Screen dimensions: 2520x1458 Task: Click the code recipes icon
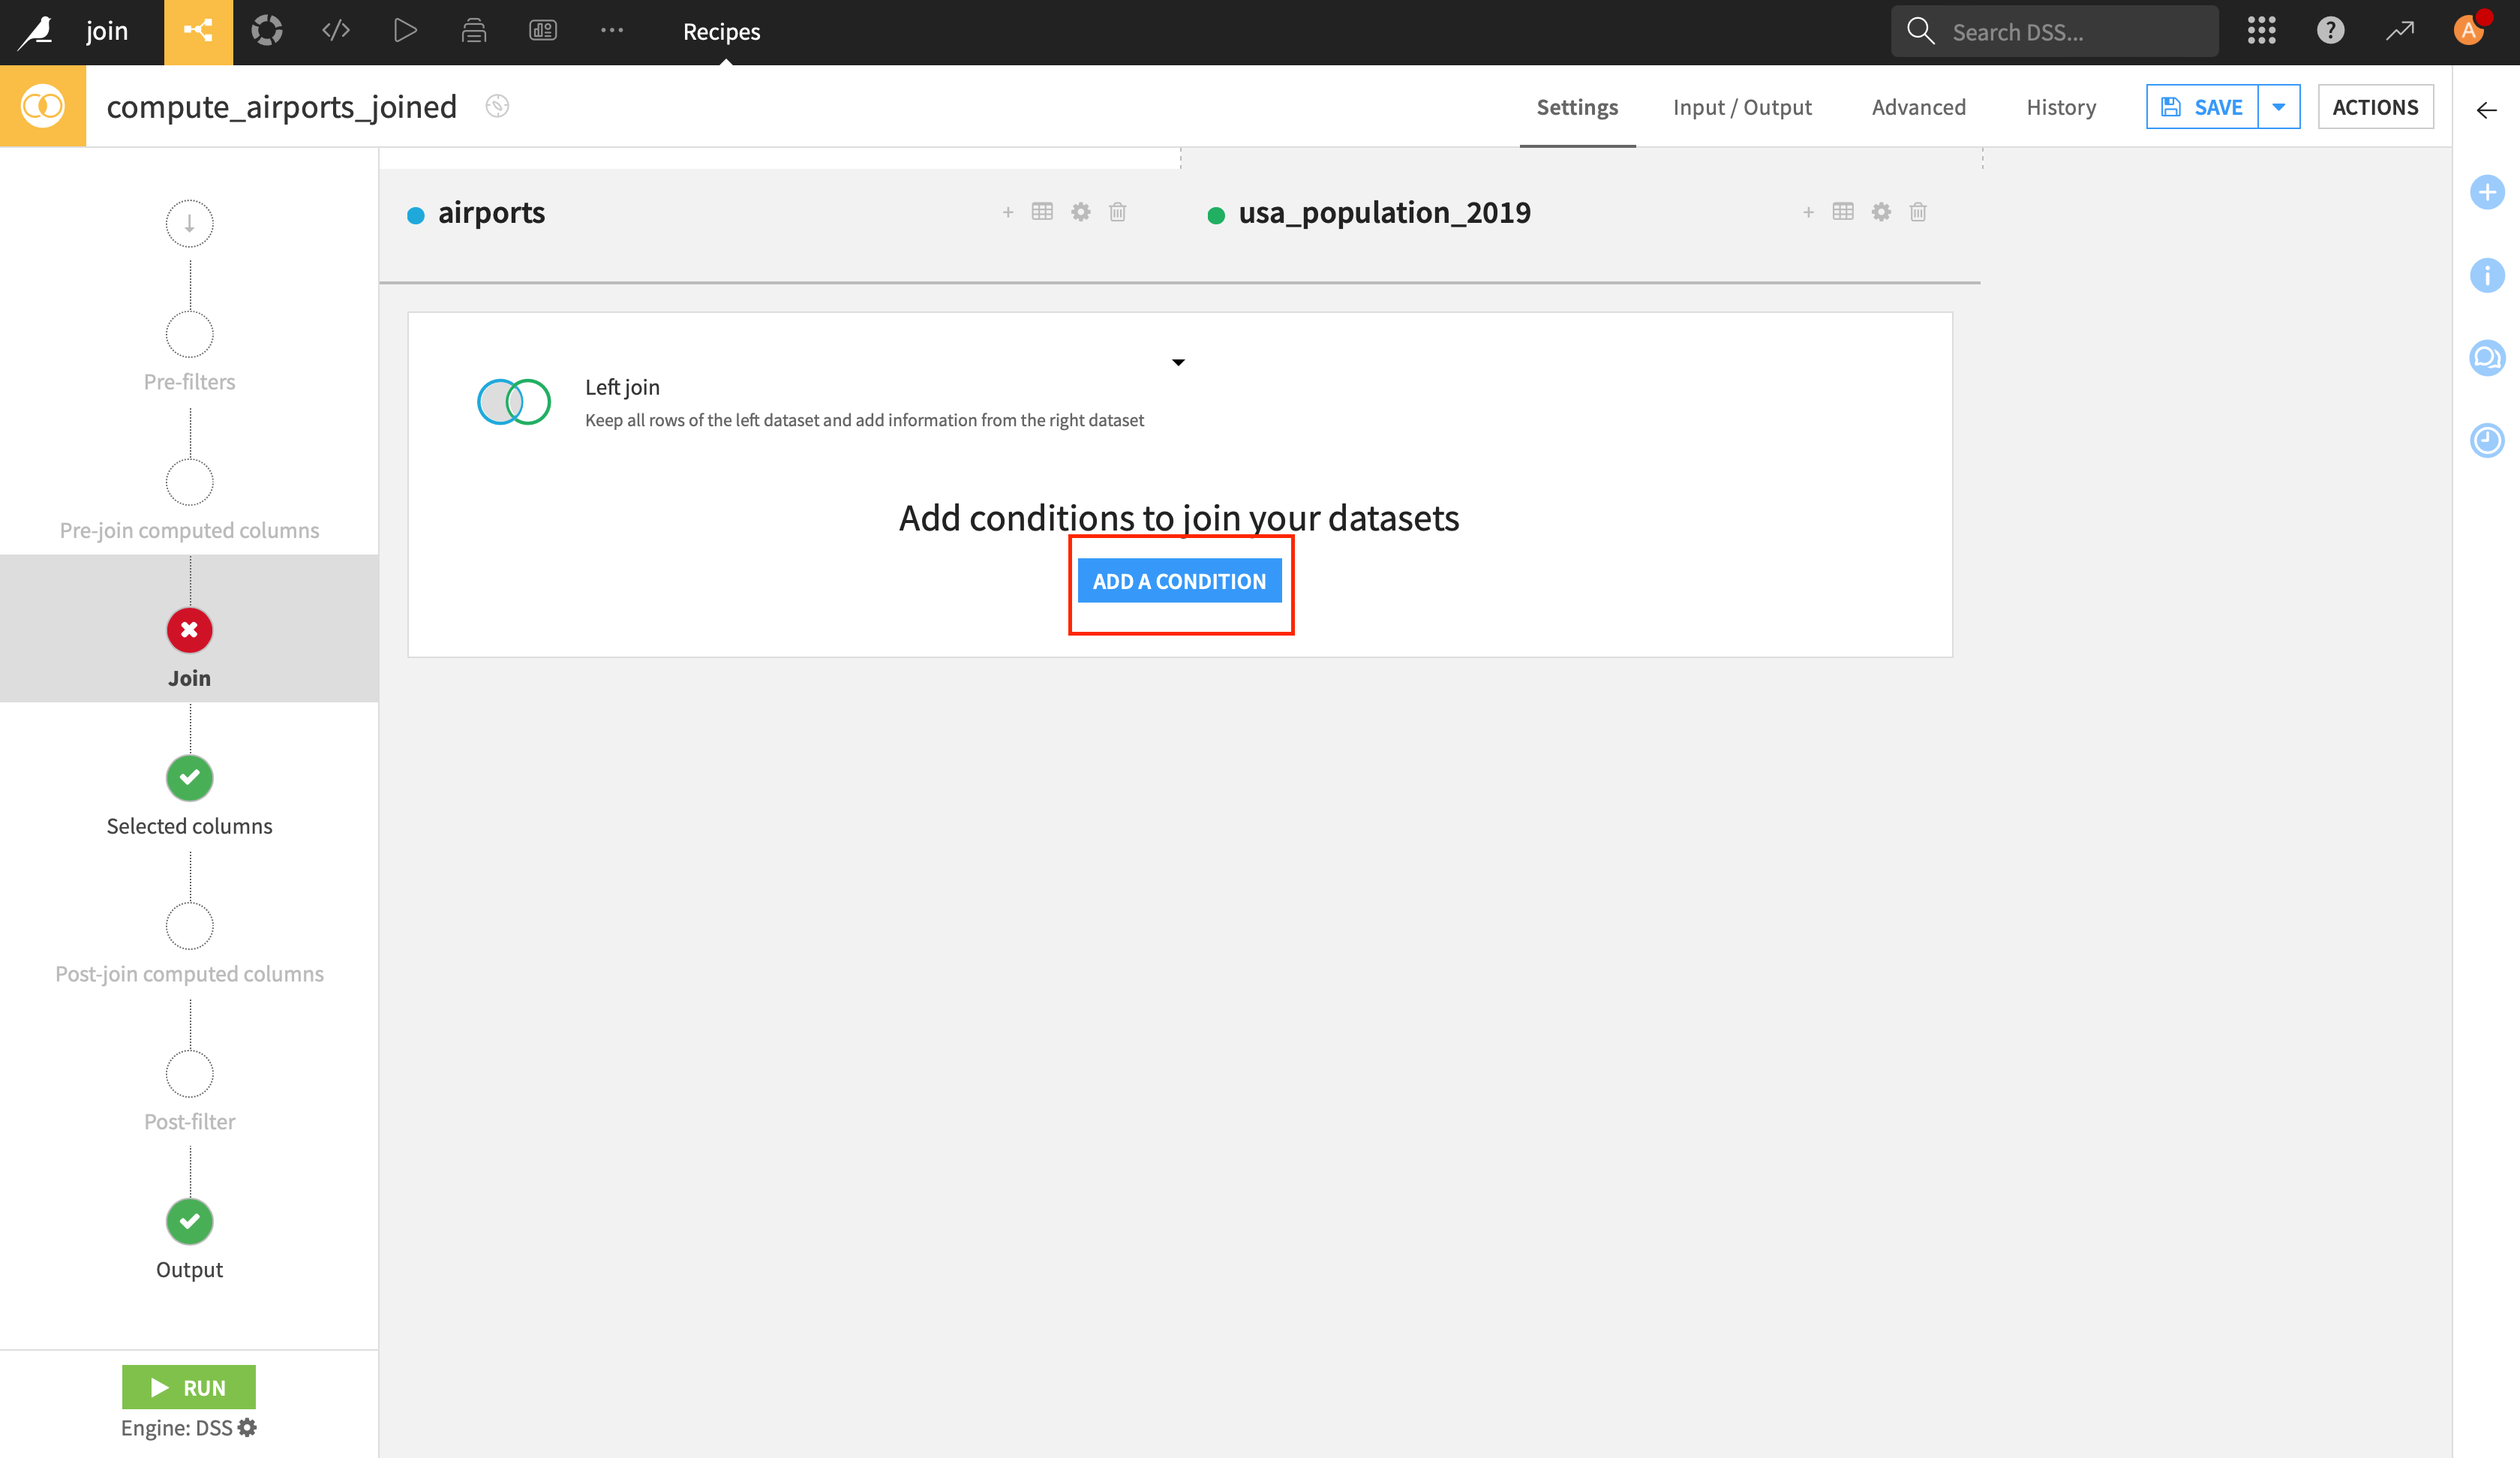(336, 31)
